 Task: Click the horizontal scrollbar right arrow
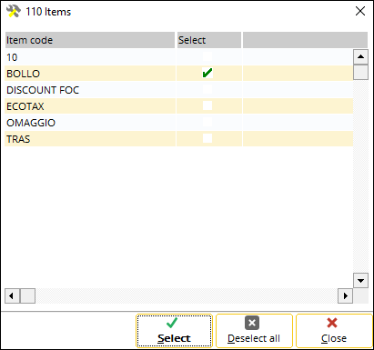pyautogui.click(x=345, y=295)
